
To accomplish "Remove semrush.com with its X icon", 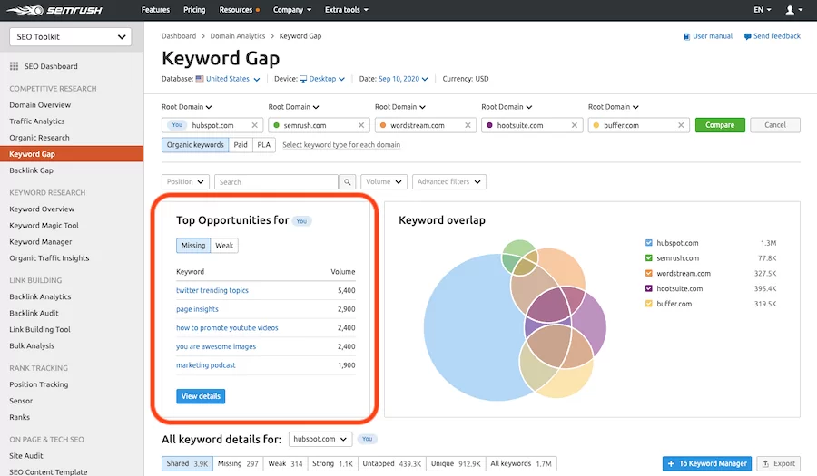I will pyautogui.click(x=361, y=125).
